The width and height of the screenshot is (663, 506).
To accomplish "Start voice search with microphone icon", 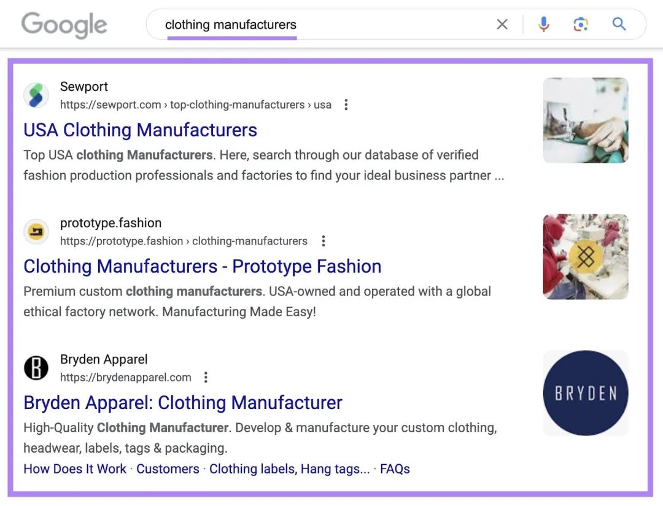I will 544,25.
